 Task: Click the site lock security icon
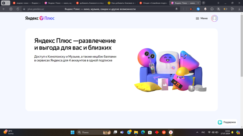coord(24,9)
